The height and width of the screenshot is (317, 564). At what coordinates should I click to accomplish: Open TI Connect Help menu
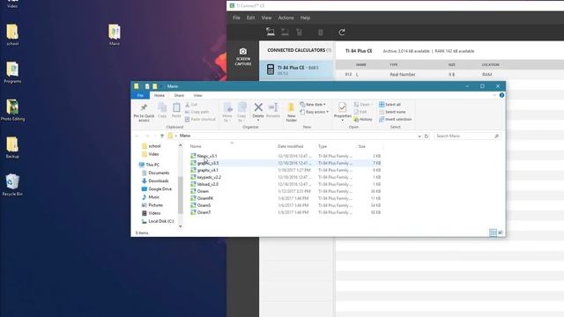tap(305, 18)
